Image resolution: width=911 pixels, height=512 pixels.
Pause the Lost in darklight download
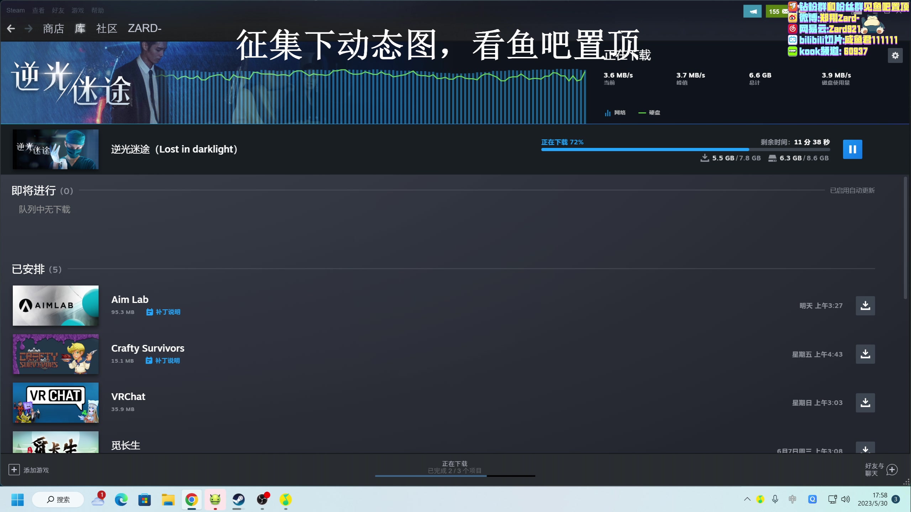coord(852,149)
